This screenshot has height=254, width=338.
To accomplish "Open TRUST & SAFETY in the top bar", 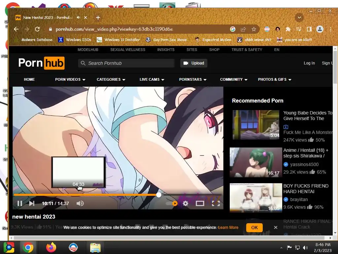I will pyautogui.click(x=247, y=50).
